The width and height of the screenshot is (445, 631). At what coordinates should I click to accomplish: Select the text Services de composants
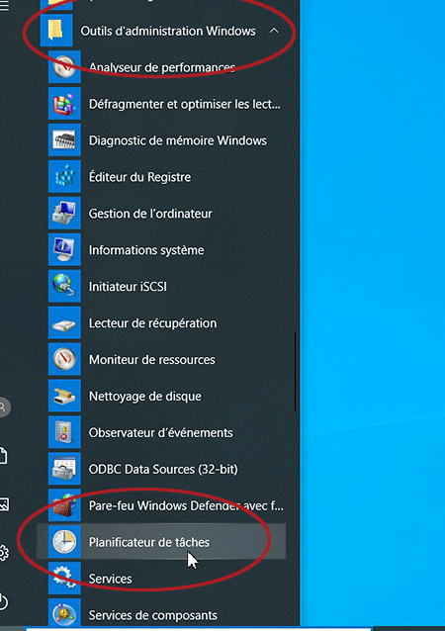click(153, 615)
